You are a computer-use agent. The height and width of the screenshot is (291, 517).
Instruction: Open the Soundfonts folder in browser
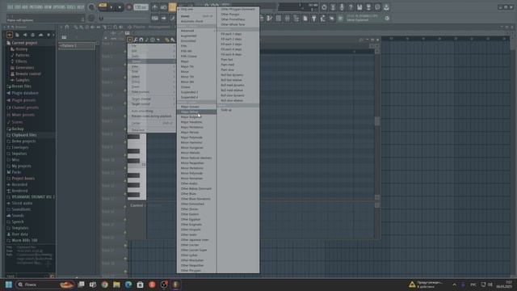pyautogui.click(x=21, y=209)
